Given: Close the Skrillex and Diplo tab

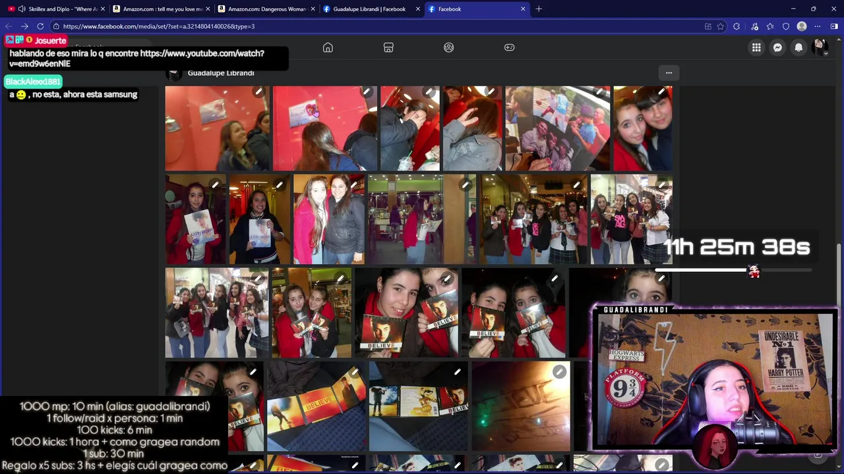Looking at the screenshot, I should [103, 9].
